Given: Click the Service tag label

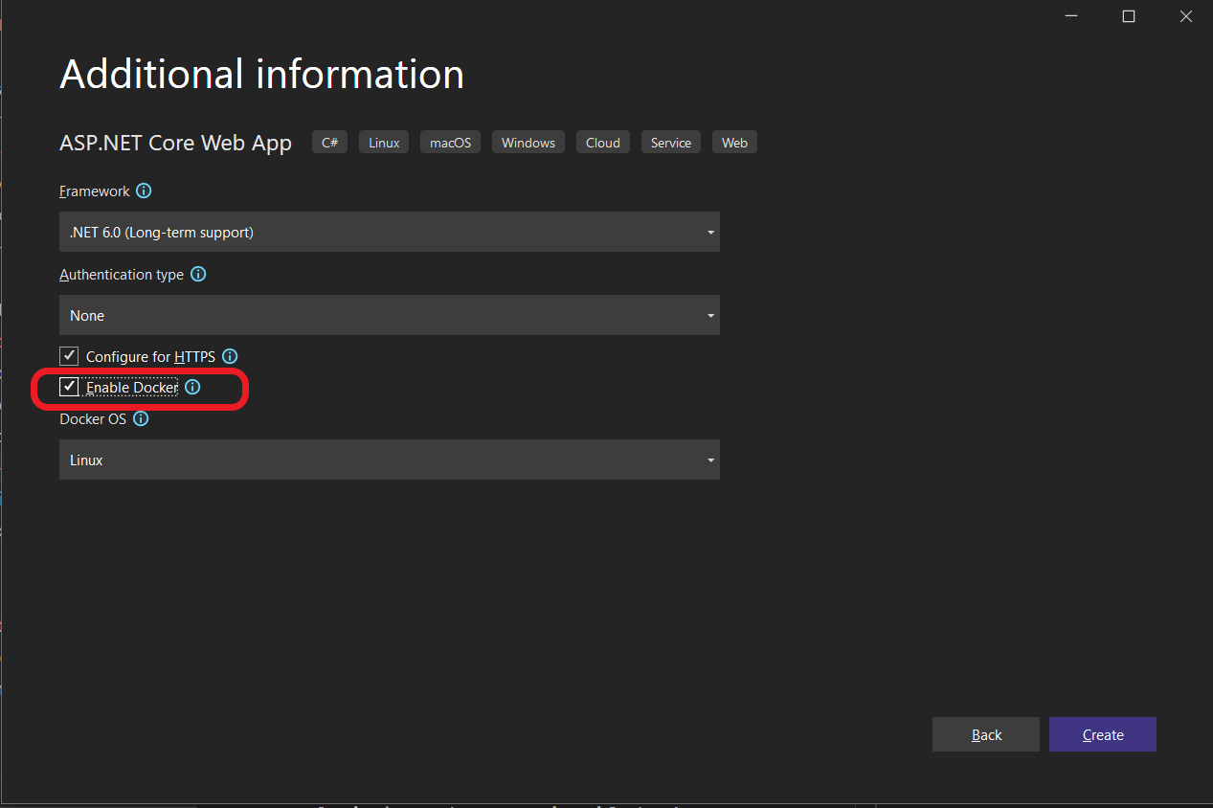Looking at the screenshot, I should click(x=670, y=142).
